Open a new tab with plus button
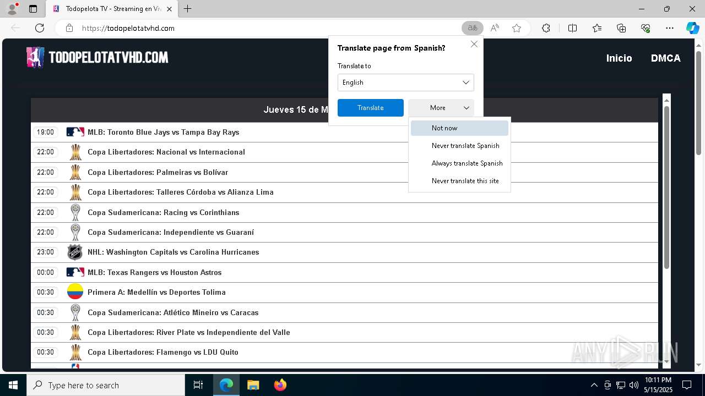Viewport: 705px width, 396px height. [188, 9]
